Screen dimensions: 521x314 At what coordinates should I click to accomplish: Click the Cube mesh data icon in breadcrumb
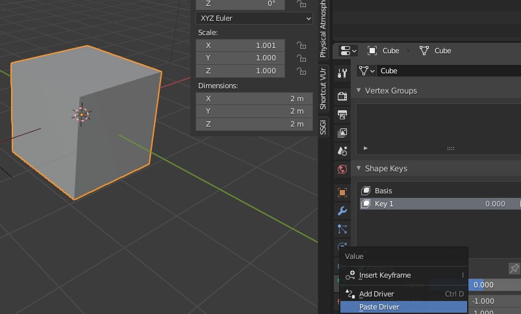(424, 51)
